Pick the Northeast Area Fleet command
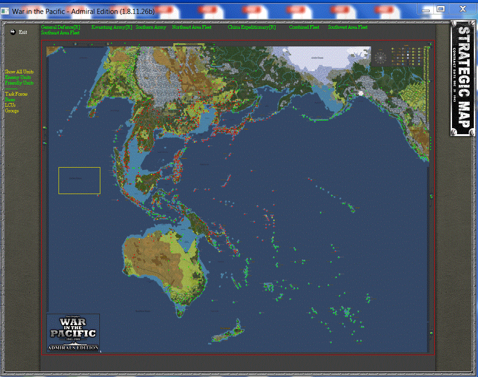This screenshot has height=377, width=478. pyautogui.click(x=192, y=27)
